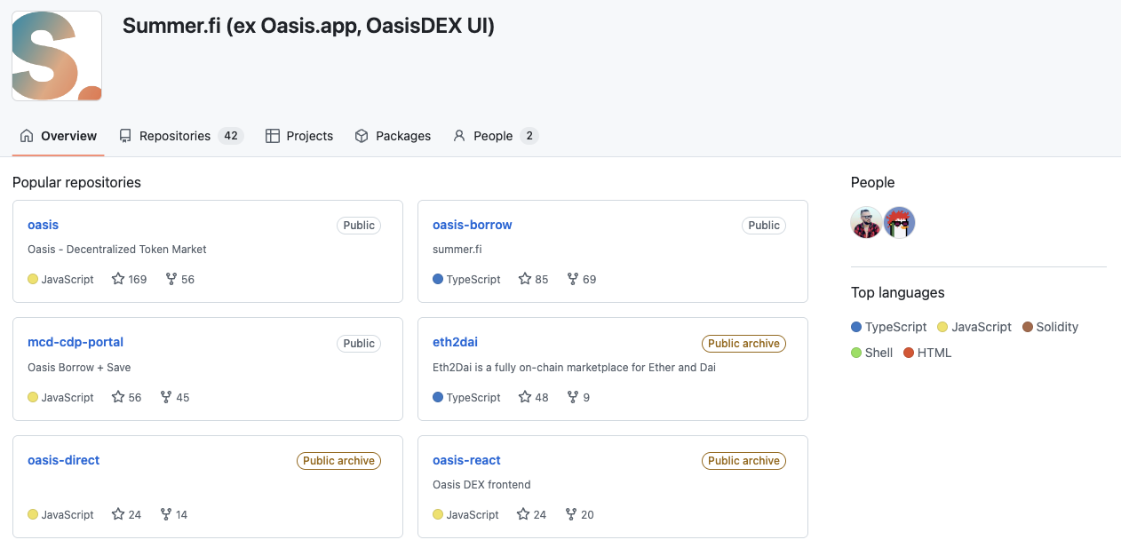Filter by Solidity in Top languages
Screen dimensions: 1121x548
[1051, 327]
